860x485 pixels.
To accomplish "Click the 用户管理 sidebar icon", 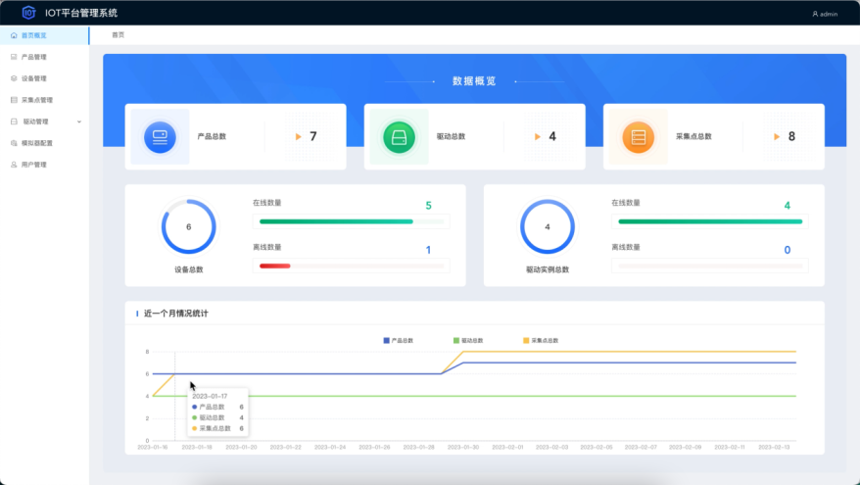I will click(x=14, y=165).
